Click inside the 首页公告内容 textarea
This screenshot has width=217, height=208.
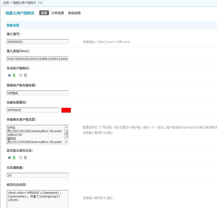pos(37,199)
